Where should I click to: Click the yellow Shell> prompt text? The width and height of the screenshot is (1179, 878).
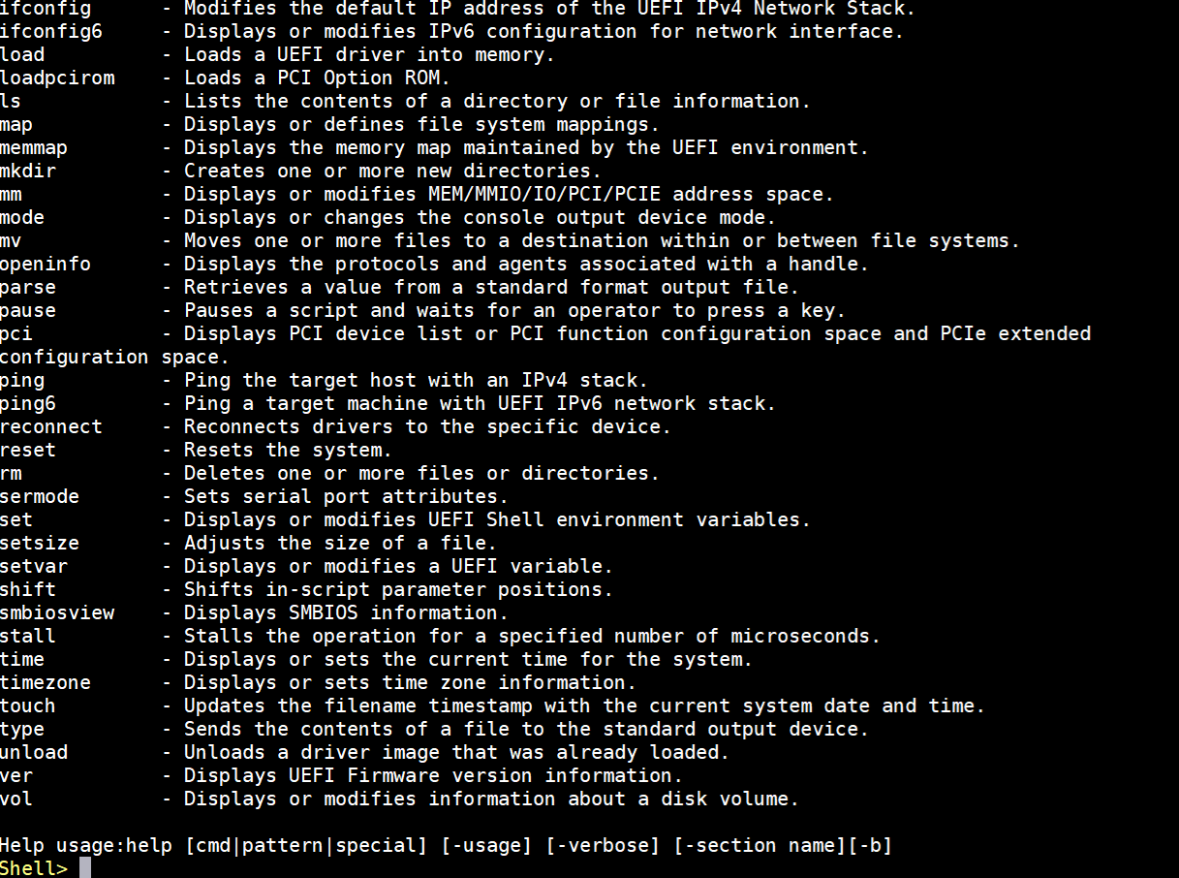pyautogui.click(x=34, y=868)
